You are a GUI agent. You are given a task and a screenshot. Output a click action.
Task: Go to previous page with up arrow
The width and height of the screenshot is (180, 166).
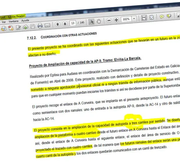coord(58,24)
